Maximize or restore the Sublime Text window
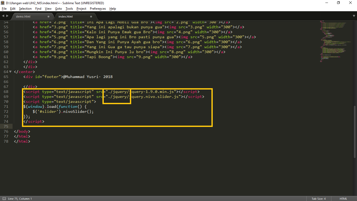 (338, 3)
